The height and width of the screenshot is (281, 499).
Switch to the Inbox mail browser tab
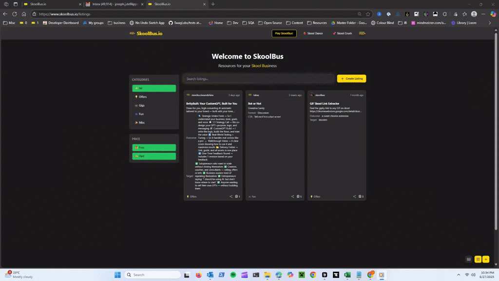pos(115,4)
